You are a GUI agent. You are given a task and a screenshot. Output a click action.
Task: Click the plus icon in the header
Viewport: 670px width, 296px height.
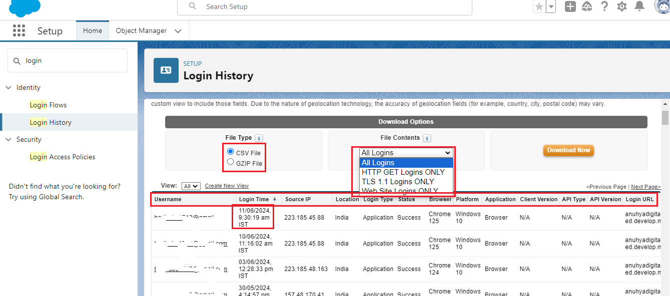click(x=570, y=6)
